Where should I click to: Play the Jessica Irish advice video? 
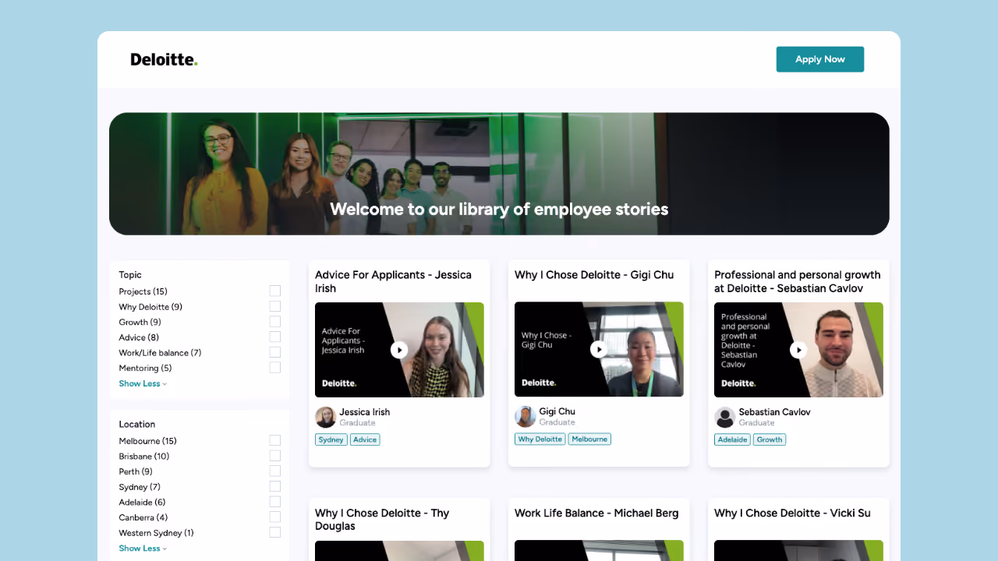(x=399, y=350)
